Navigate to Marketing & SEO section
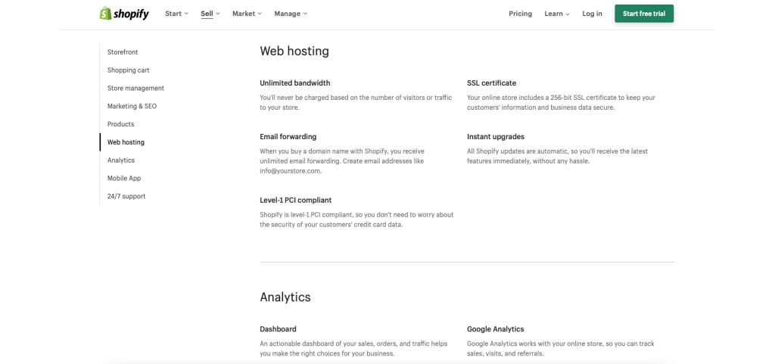This screenshot has width=775, height=364. point(132,107)
